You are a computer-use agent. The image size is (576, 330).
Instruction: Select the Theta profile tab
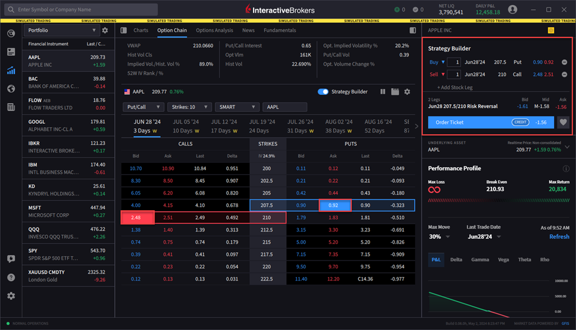tap(525, 260)
